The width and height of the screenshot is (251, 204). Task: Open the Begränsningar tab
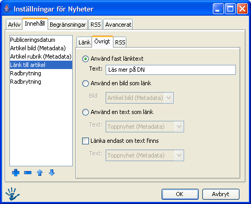click(67, 25)
